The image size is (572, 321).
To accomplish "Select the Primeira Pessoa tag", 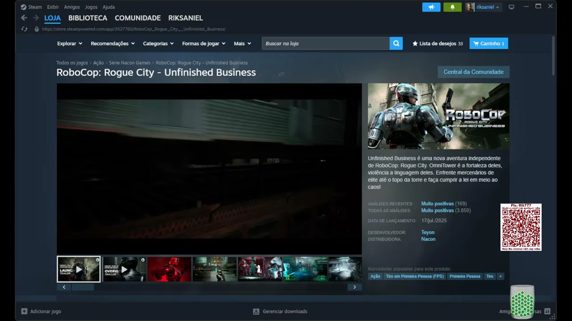I will [465, 276].
